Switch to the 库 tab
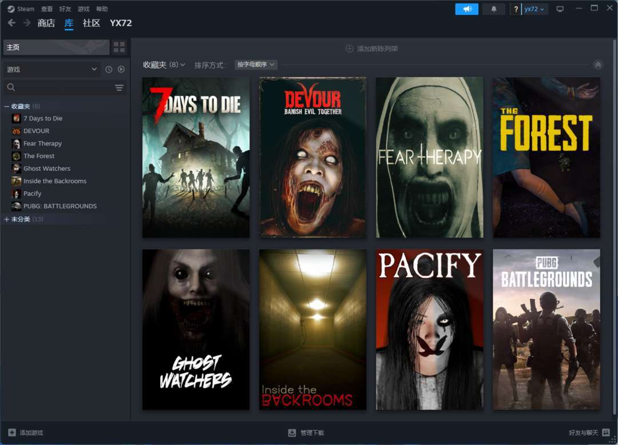This screenshot has height=445, width=618. coord(69,23)
